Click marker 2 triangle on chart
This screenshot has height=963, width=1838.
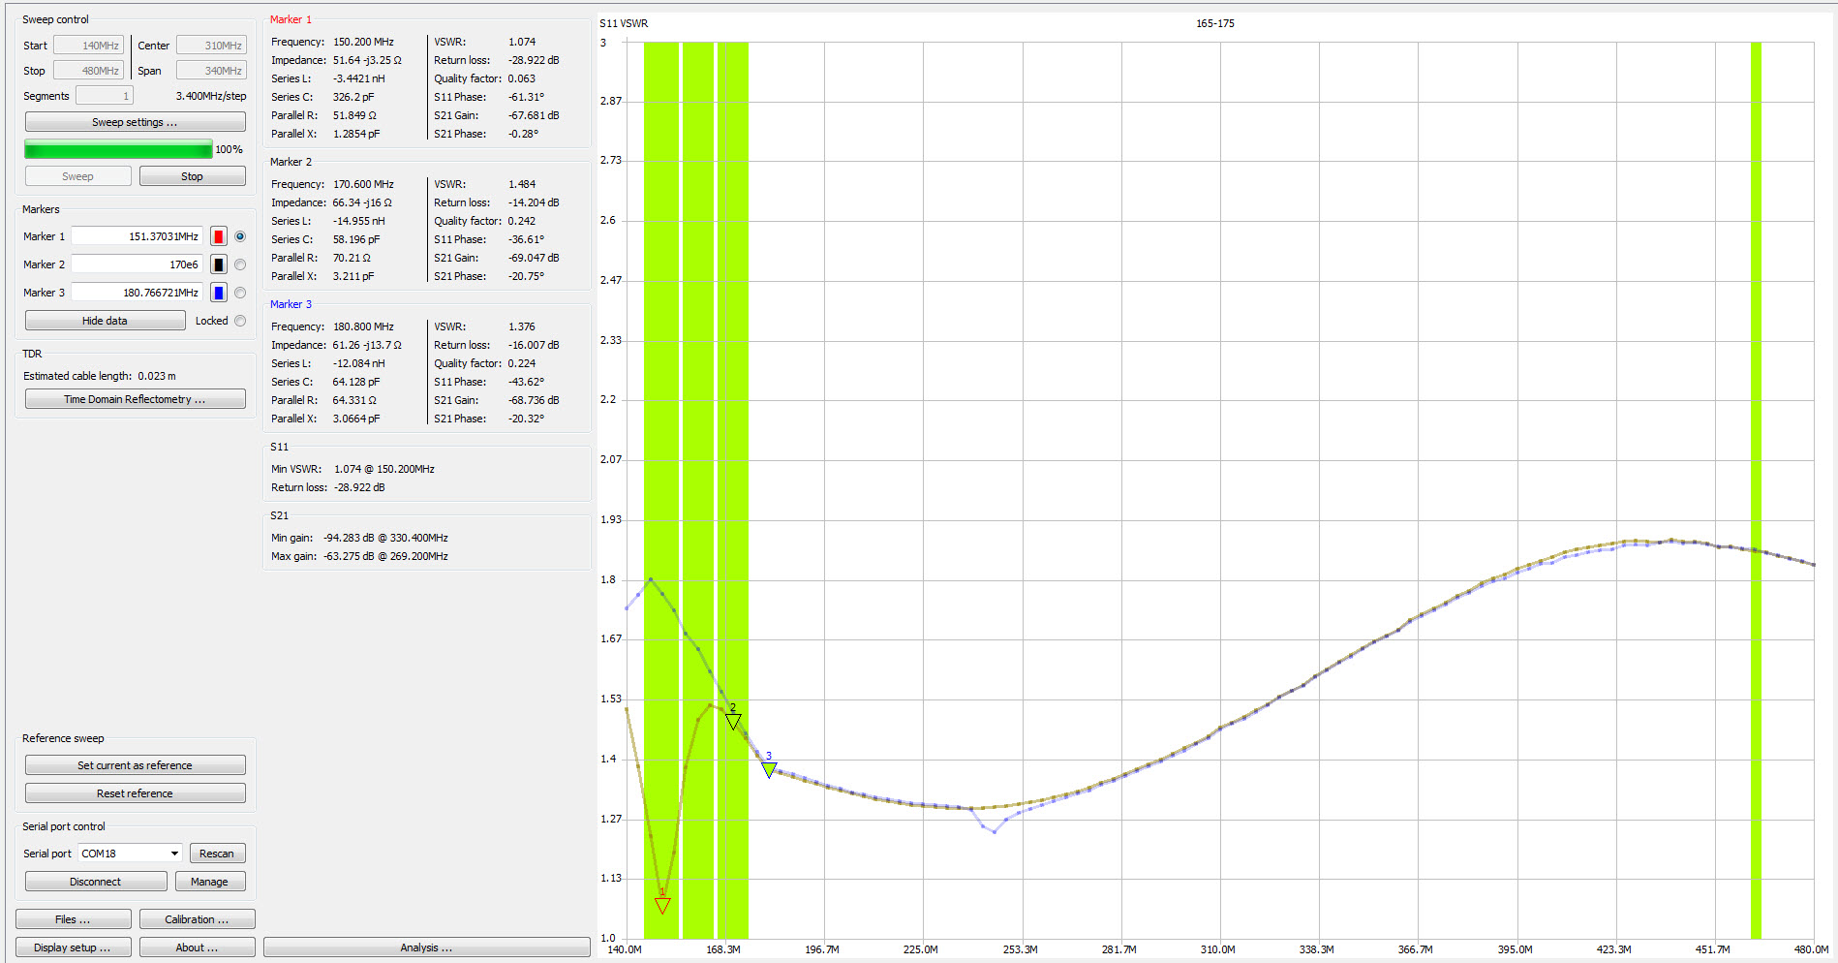(x=733, y=722)
